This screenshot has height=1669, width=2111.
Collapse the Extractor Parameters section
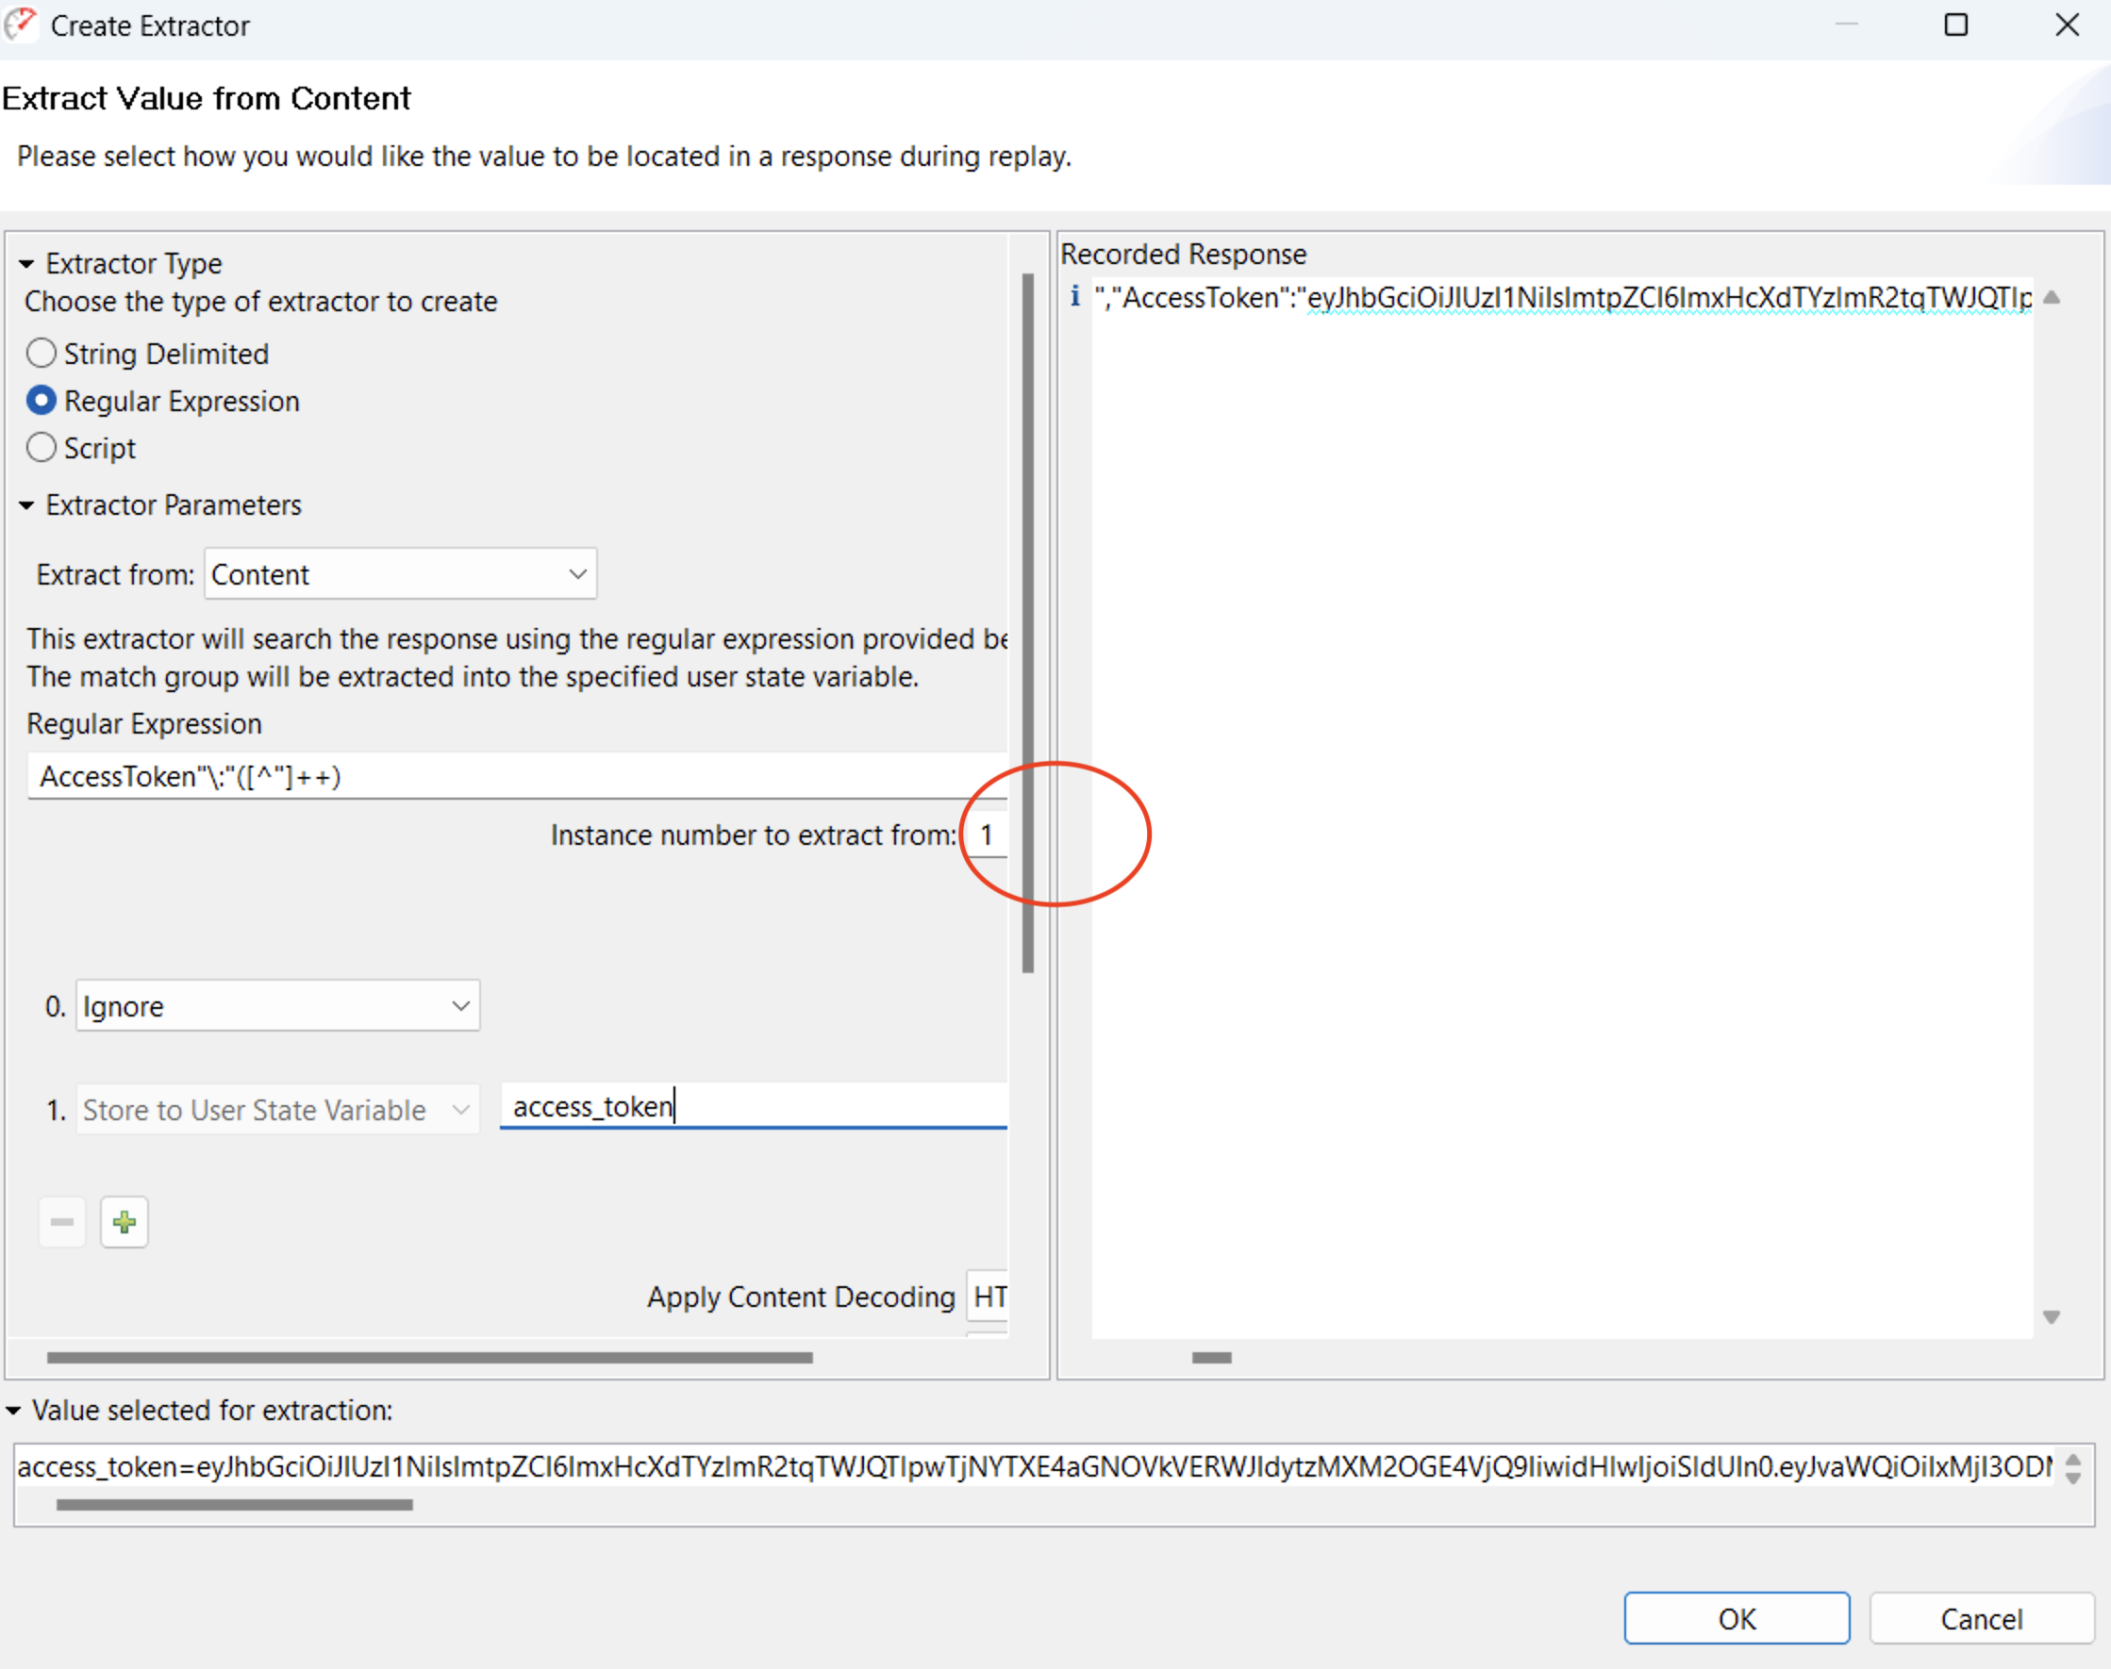[25, 505]
